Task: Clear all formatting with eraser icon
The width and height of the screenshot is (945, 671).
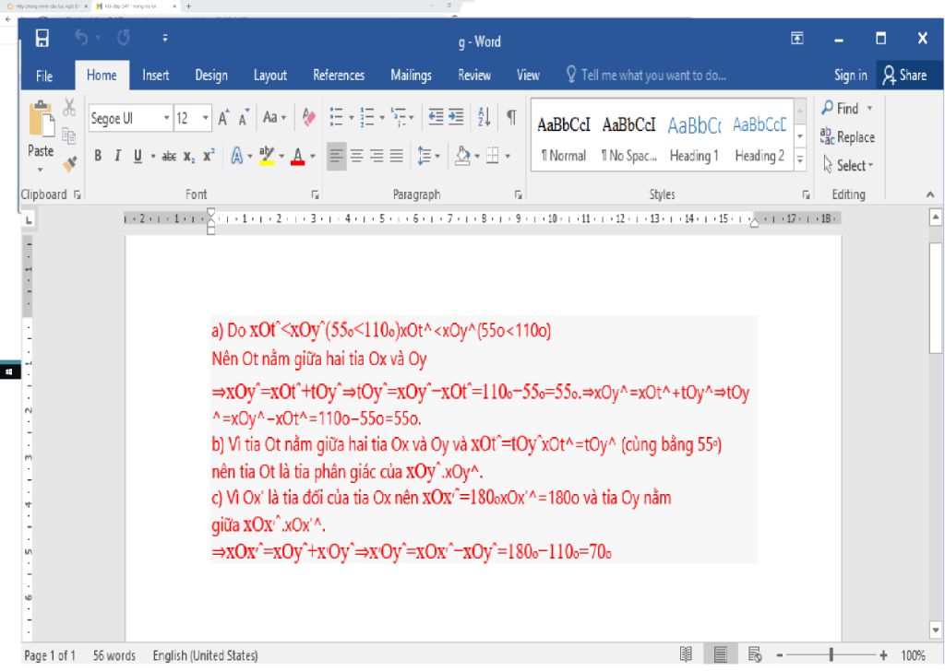Action: coord(308,117)
